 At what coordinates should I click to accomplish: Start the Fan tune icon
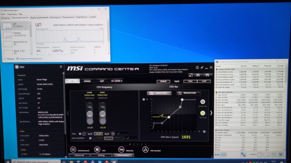[x=202, y=113]
